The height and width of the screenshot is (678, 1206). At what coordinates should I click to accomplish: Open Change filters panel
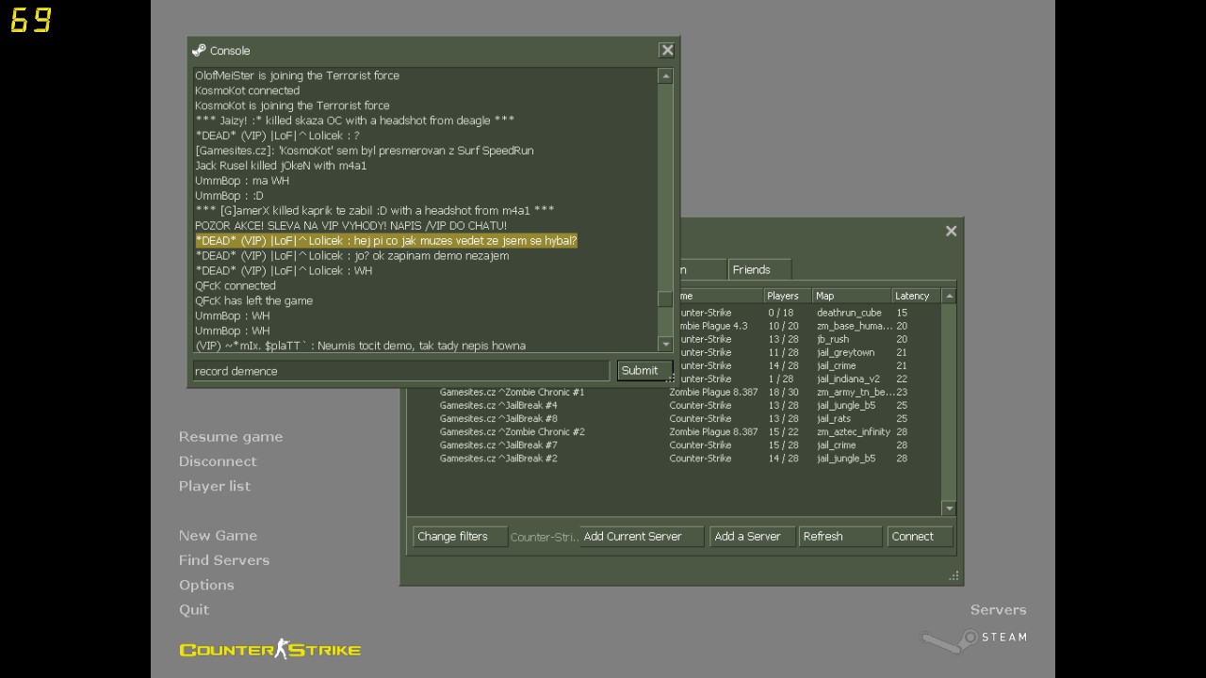coord(460,537)
